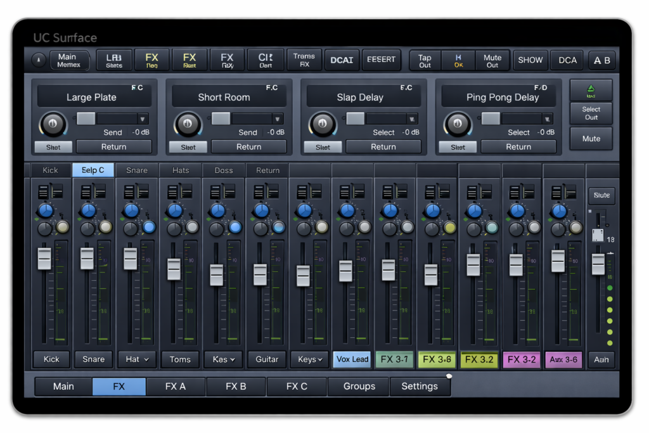Click the DCA icon in the top toolbar
The image size is (649, 433).
point(567,60)
